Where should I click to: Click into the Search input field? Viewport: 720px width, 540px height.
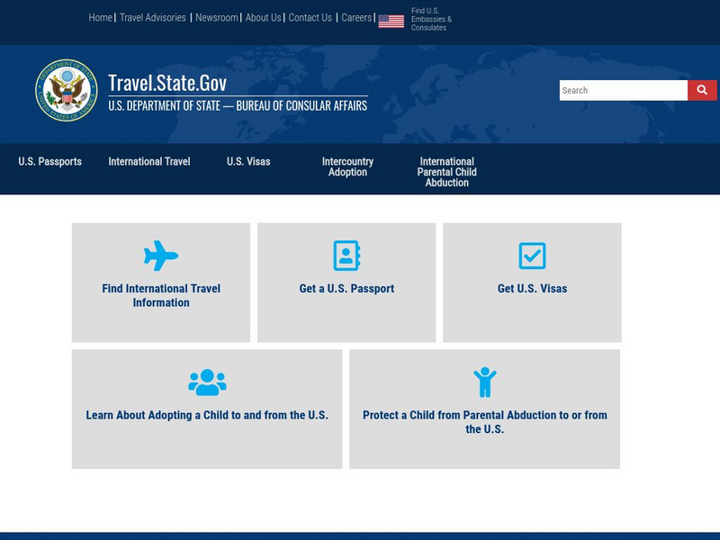coord(623,90)
